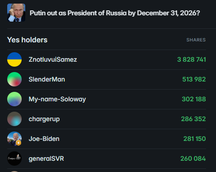Open generalSVR's black logo avatar
This screenshot has height=172, width=216.
tap(14, 158)
